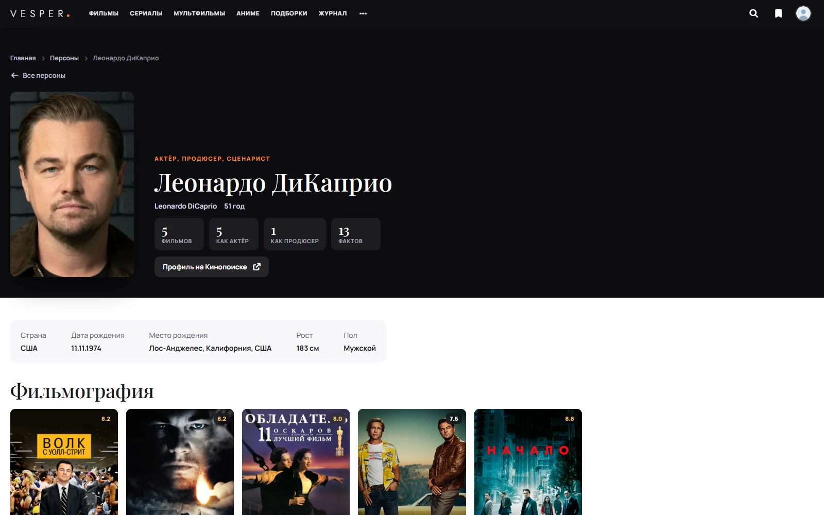Click the Мужской gender value
Image resolution: width=824 pixels, height=515 pixels.
[359, 348]
